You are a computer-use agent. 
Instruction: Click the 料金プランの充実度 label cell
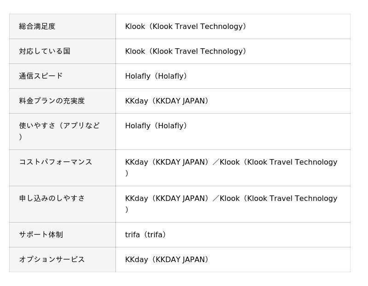click(x=52, y=101)
